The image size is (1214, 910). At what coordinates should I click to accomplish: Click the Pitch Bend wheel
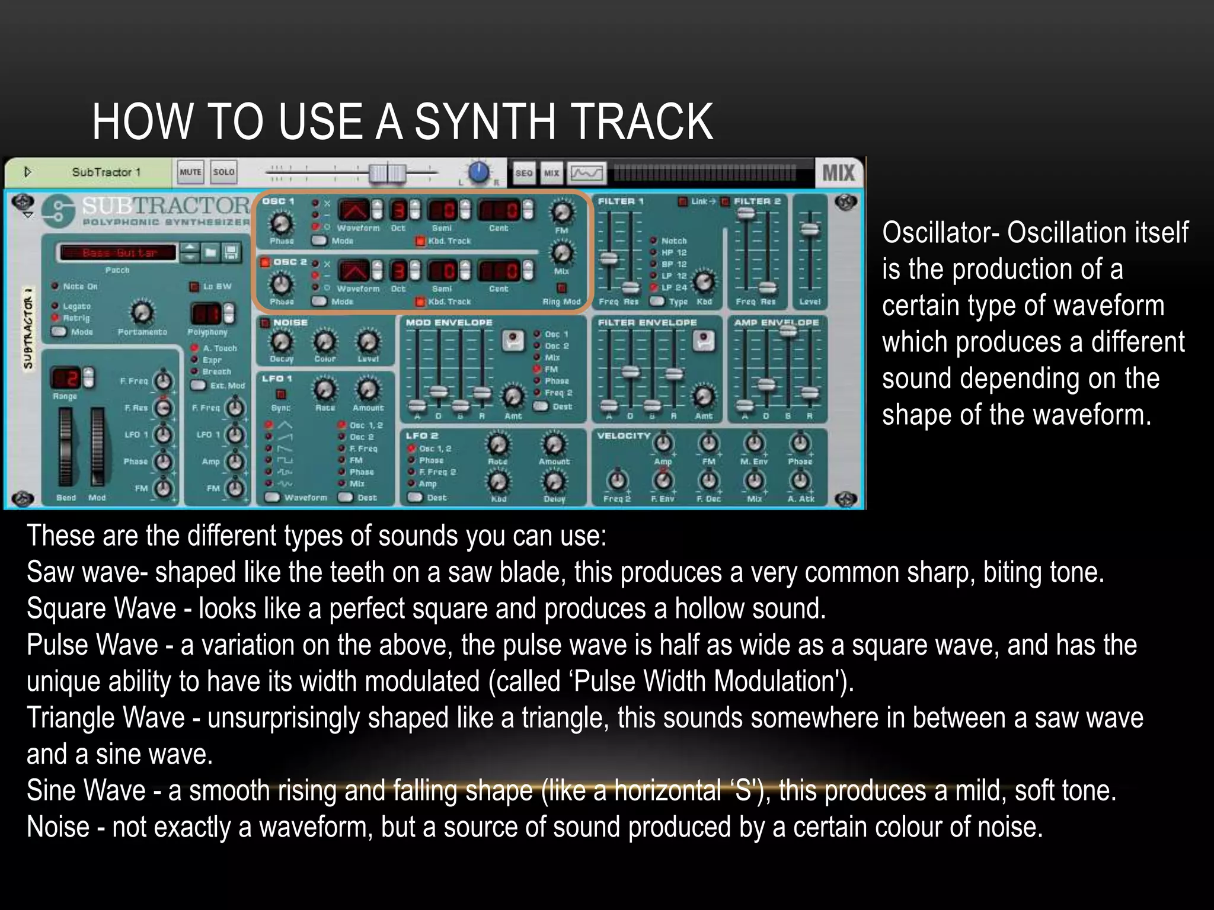click(x=65, y=447)
